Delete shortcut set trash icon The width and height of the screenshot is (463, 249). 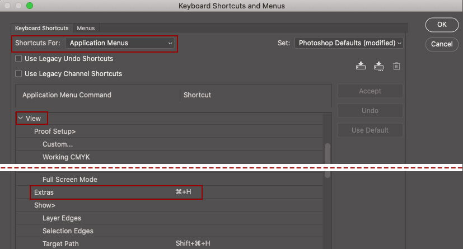[396, 66]
